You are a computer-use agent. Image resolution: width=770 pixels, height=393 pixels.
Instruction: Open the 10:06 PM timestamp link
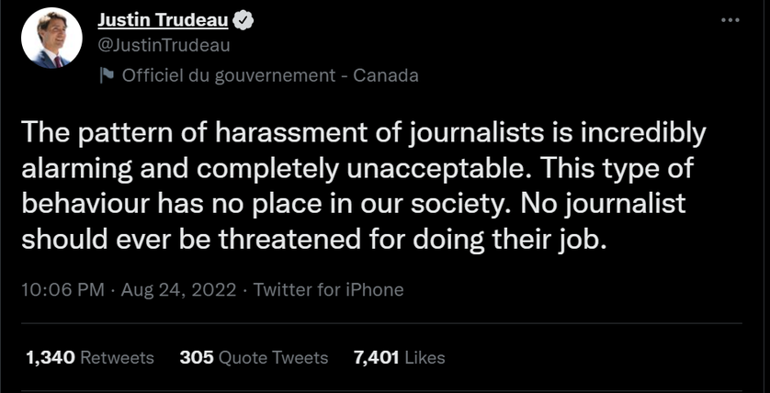click(62, 289)
